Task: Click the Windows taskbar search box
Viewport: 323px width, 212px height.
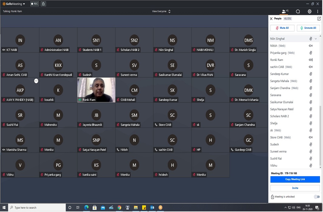Action: (x=36, y=207)
